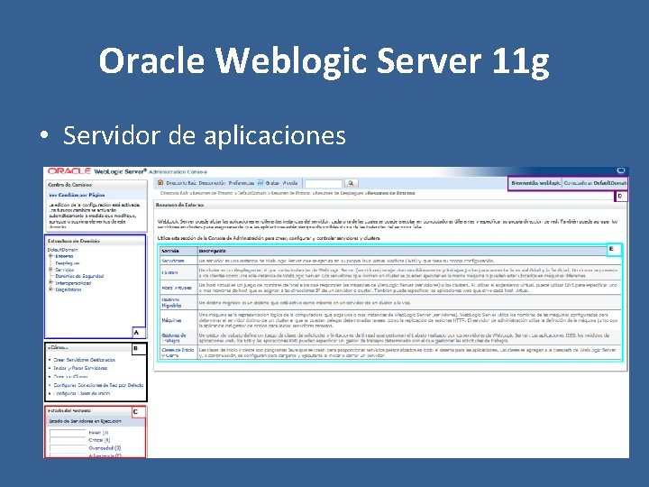Select Entorno in the domain tree
This screenshot has width=649, height=487.
pyautogui.click(x=64, y=256)
